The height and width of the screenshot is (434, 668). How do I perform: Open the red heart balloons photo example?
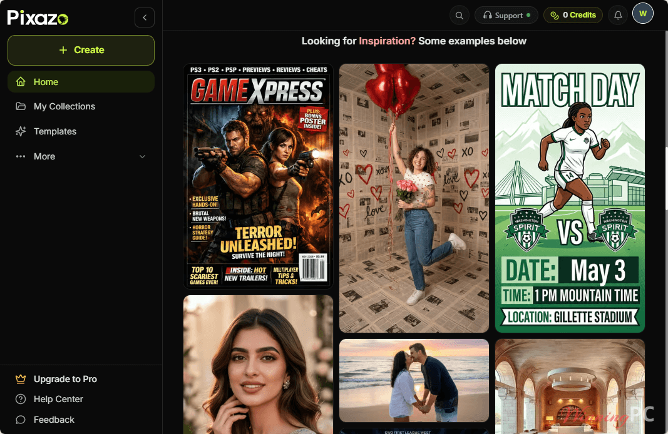tap(414, 198)
